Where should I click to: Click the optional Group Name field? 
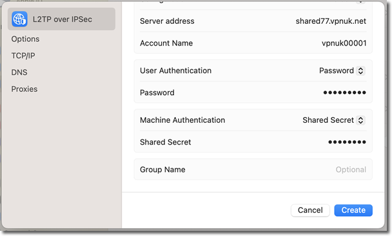click(x=351, y=169)
